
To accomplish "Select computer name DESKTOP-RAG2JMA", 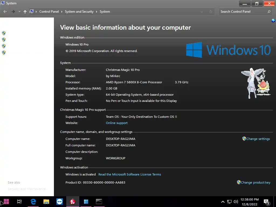I will pos(120,139).
